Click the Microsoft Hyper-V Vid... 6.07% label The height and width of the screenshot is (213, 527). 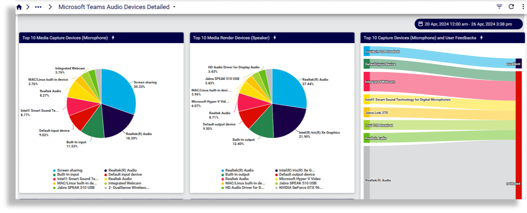coord(210,104)
